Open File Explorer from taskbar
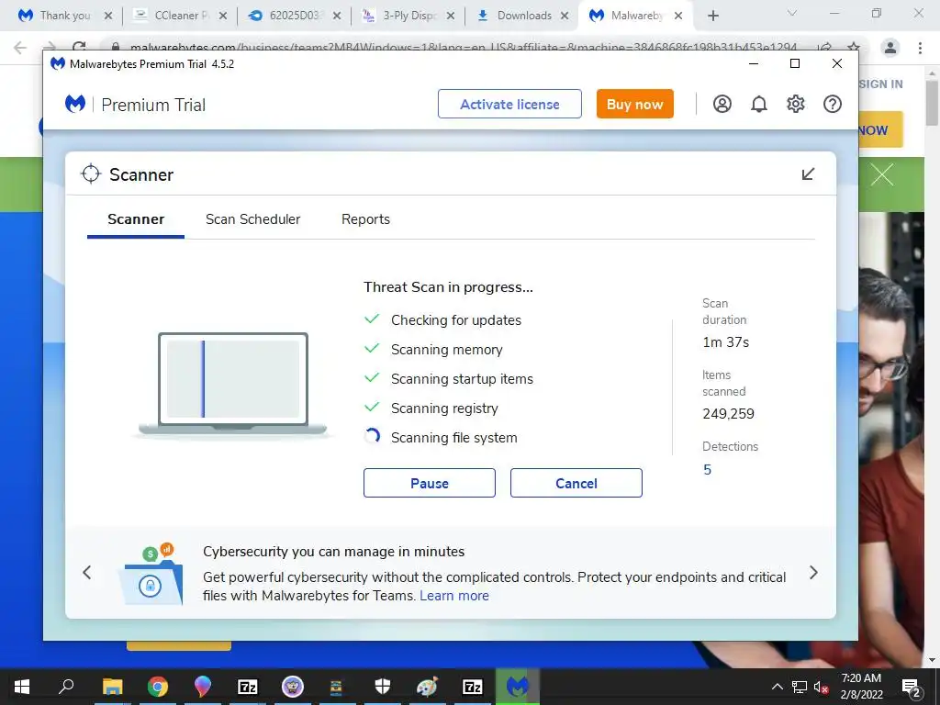The image size is (940, 705). [x=112, y=687]
